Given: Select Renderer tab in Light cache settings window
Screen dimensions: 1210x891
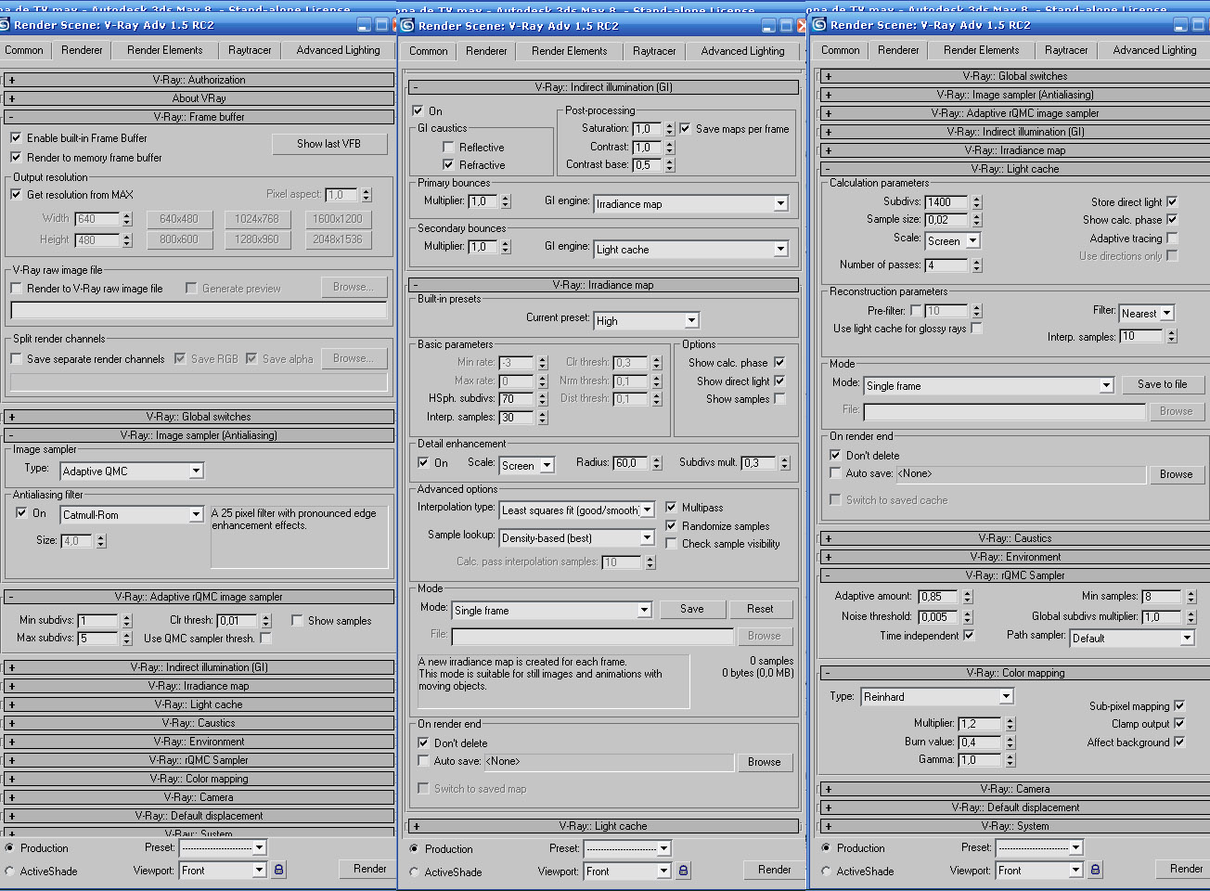Looking at the screenshot, I should click(898, 50).
